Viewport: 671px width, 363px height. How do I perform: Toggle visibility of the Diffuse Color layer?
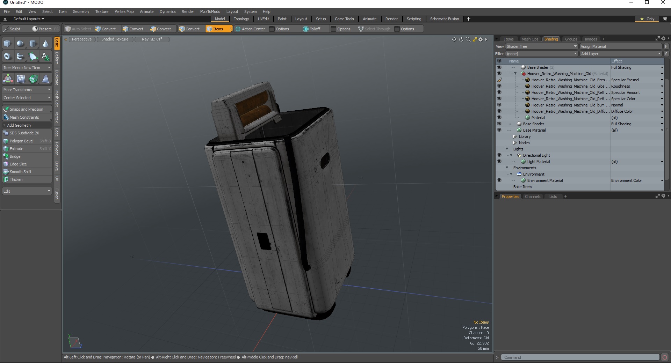(499, 111)
